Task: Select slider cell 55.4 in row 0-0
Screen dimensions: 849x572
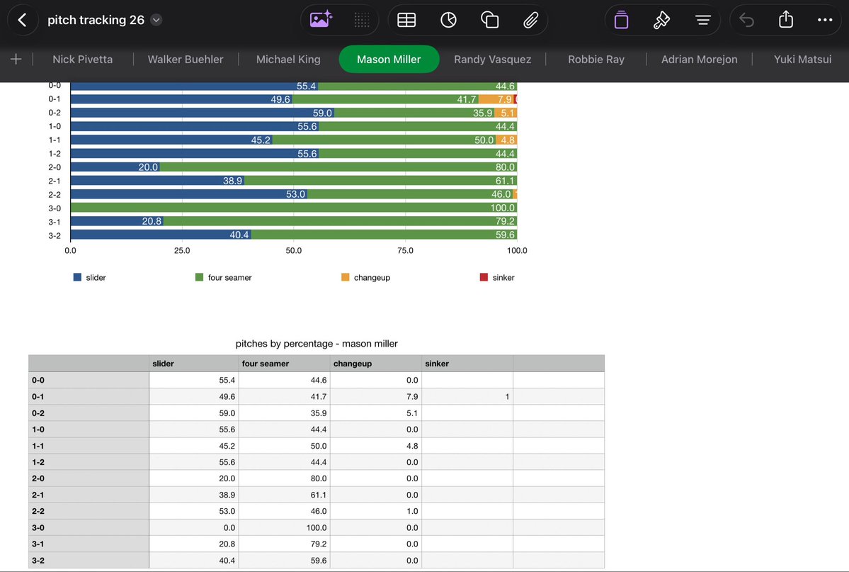Action: click(193, 380)
